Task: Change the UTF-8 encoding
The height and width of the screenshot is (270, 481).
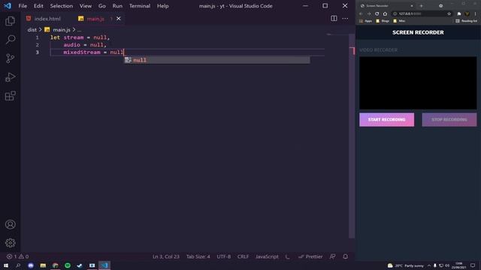Action: [x=224, y=256]
